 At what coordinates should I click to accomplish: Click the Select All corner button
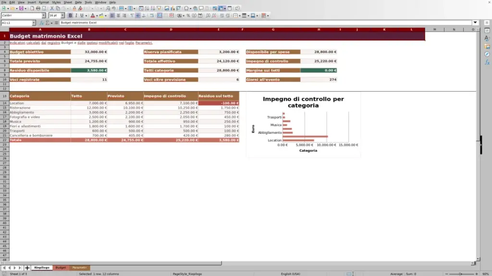tap(4, 29)
